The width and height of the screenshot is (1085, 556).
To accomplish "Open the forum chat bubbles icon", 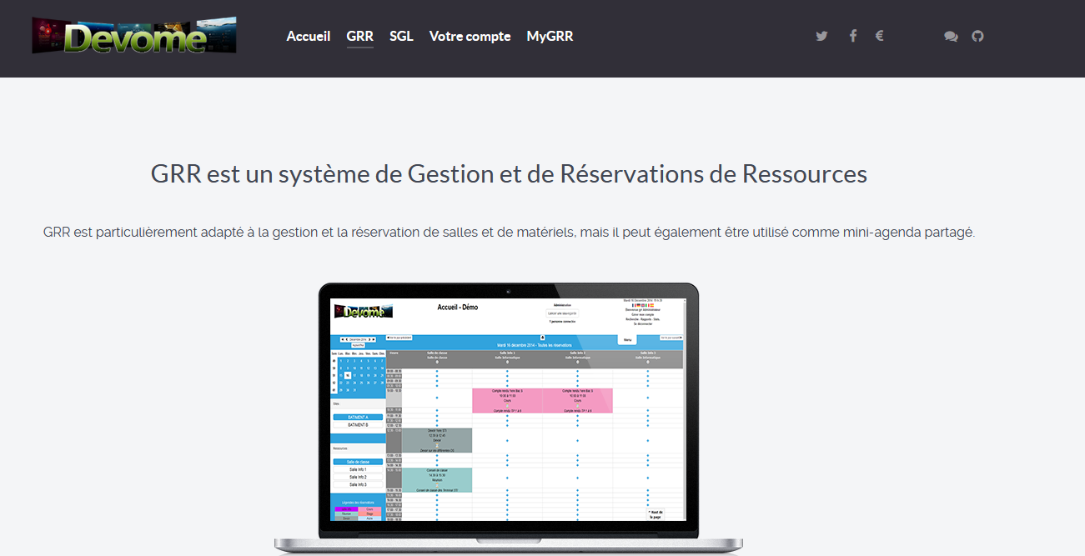I will (x=951, y=36).
